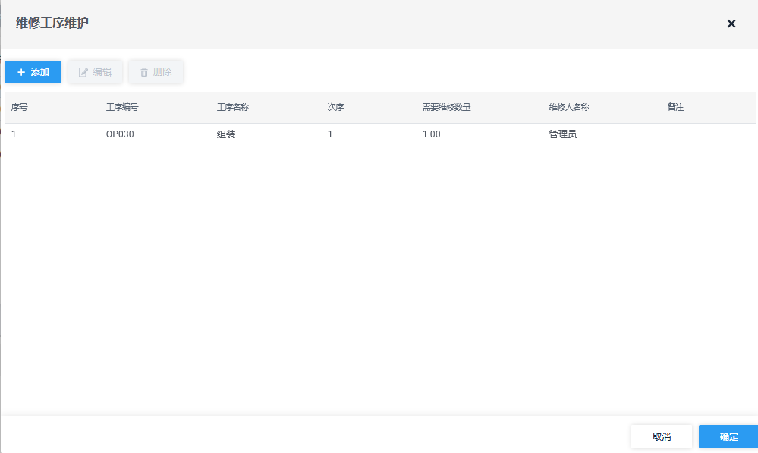The image size is (758, 453).
Task: Select the 管理员 repairer name cell
Action: tap(563, 134)
